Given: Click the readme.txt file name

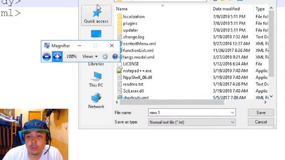Looking at the screenshot, I should click(x=133, y=84).
